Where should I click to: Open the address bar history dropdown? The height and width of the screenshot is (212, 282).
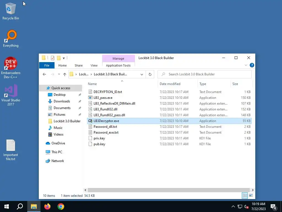click(142, 74)
